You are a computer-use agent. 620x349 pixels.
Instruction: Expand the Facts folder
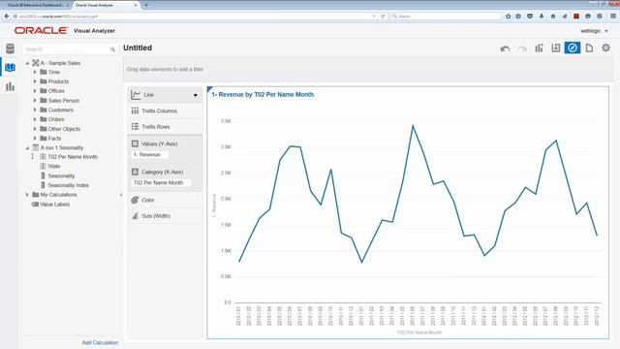(x=35, y=138)
